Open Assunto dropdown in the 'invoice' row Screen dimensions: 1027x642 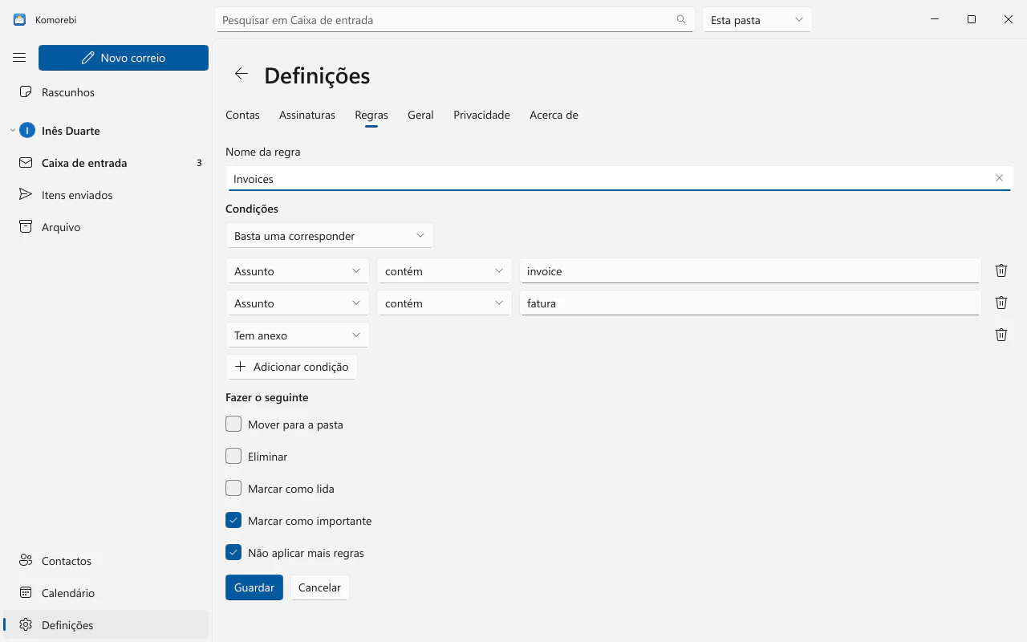click(298, 271)
